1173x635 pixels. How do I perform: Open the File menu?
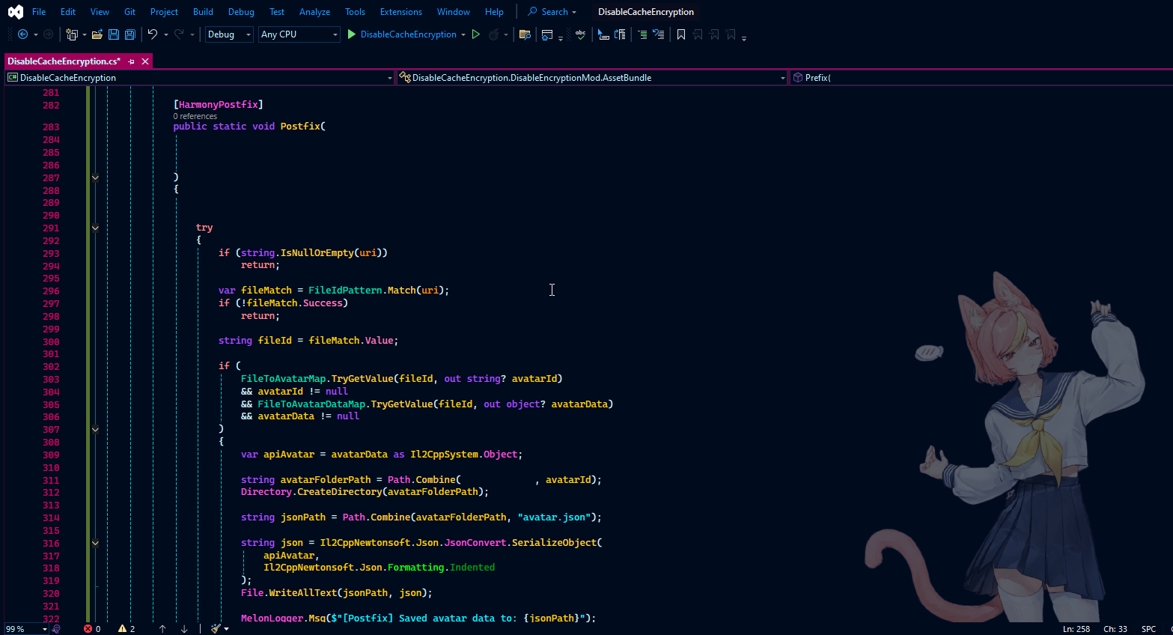[x=39, y=12]
